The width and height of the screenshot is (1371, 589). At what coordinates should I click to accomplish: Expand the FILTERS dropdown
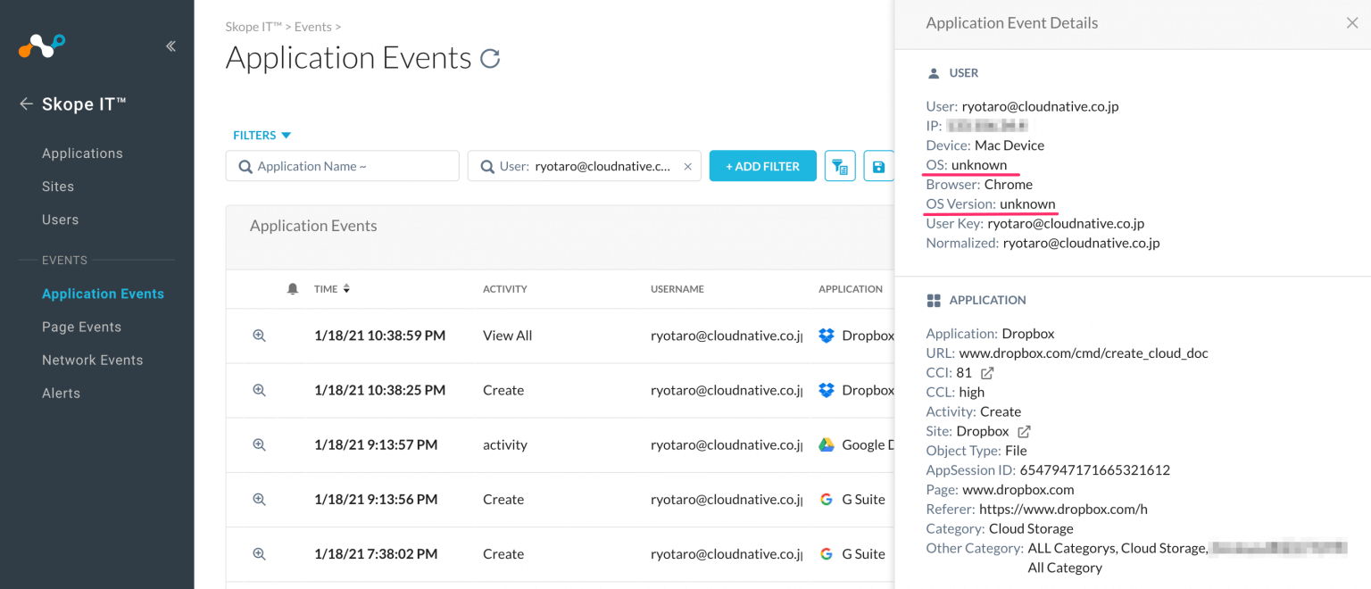tap(262, 135)
